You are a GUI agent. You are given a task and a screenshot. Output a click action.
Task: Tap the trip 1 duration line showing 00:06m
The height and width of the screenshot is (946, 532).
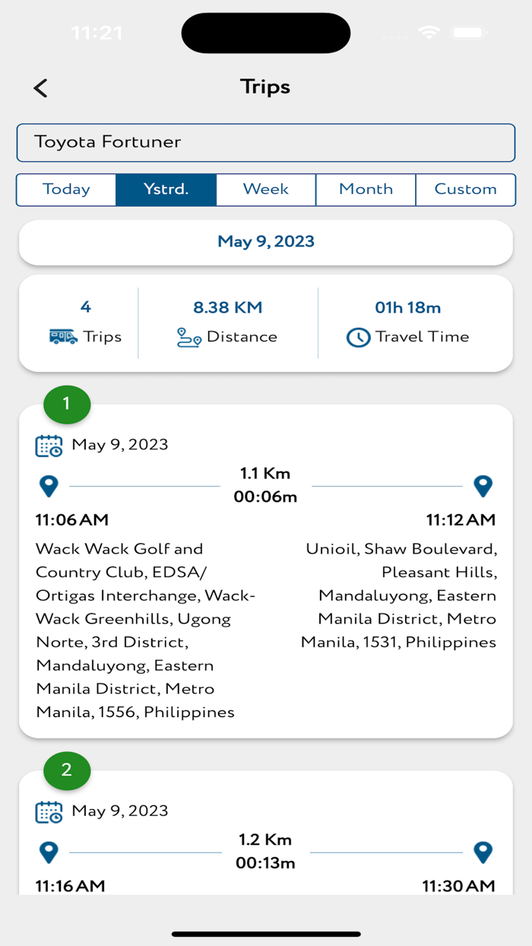tap(264, 496)
